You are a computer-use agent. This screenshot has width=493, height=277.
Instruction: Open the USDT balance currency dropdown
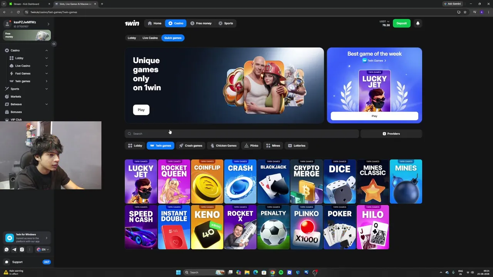coord(384,22)
